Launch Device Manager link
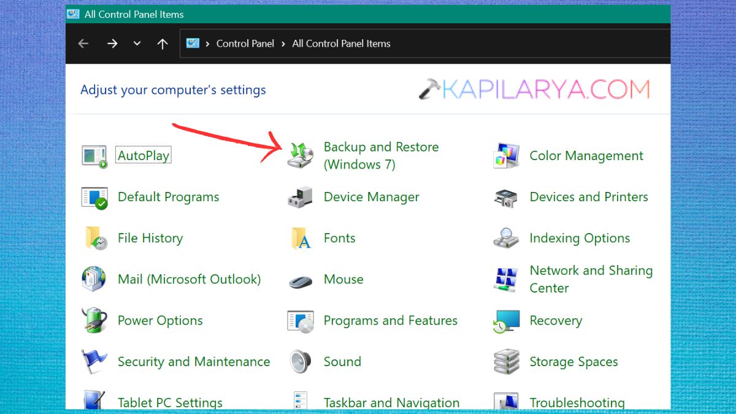Screen dimensions: 736x414 coord(372,197)
